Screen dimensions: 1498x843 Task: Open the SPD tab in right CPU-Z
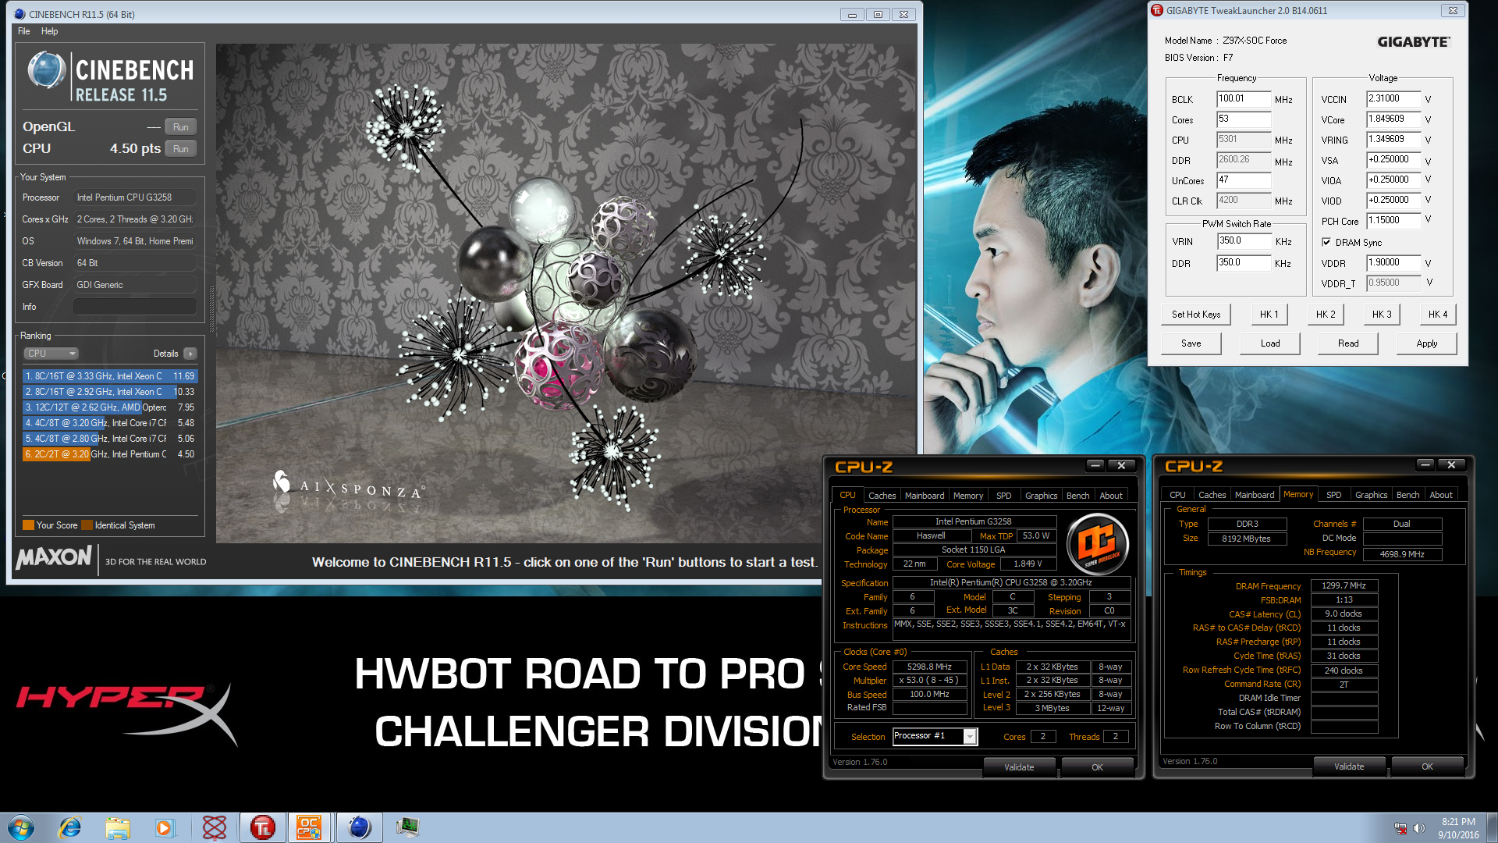pyautogui.click(x=1334, y=495)
